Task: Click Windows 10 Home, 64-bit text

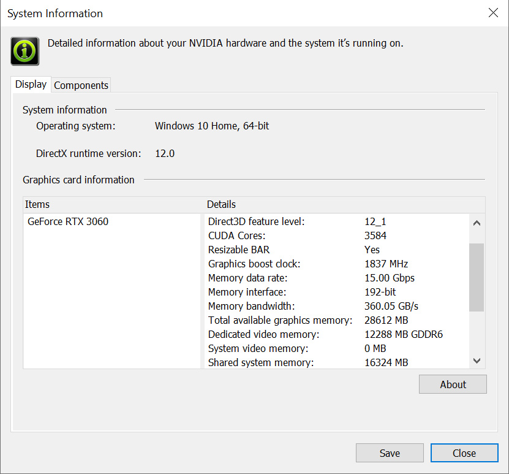Action: (x=212, y=126)
